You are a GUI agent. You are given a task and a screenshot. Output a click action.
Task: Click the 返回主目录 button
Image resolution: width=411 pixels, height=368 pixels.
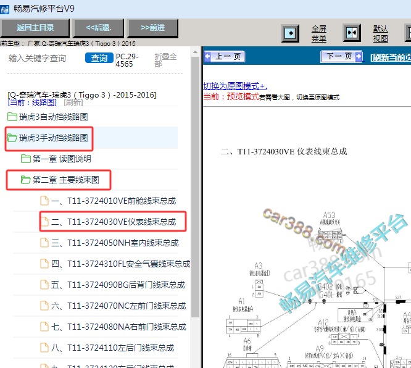point(35,28)
